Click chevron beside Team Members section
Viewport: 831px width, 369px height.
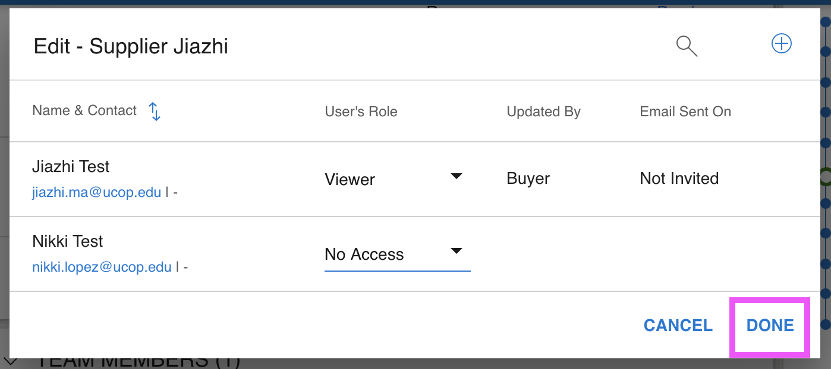(x=11, y=361)
